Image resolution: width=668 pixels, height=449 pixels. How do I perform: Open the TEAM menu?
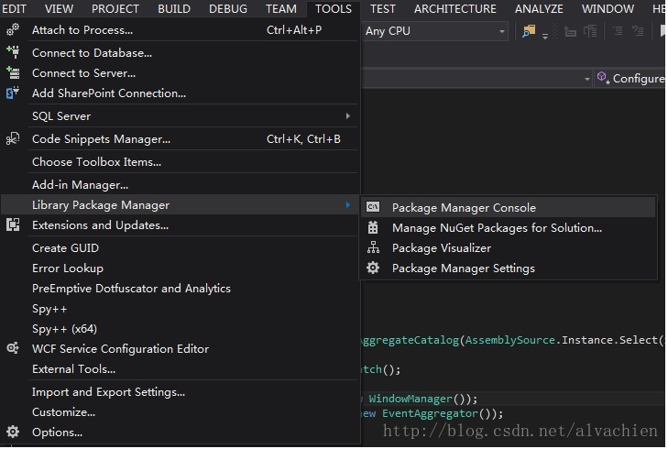tap(281, 8)
